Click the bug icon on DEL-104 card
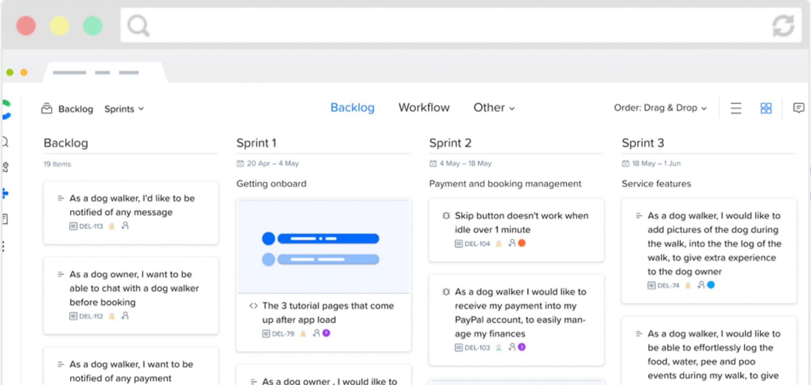The width and height of the screenshot is (811, 385). (446, 216)
